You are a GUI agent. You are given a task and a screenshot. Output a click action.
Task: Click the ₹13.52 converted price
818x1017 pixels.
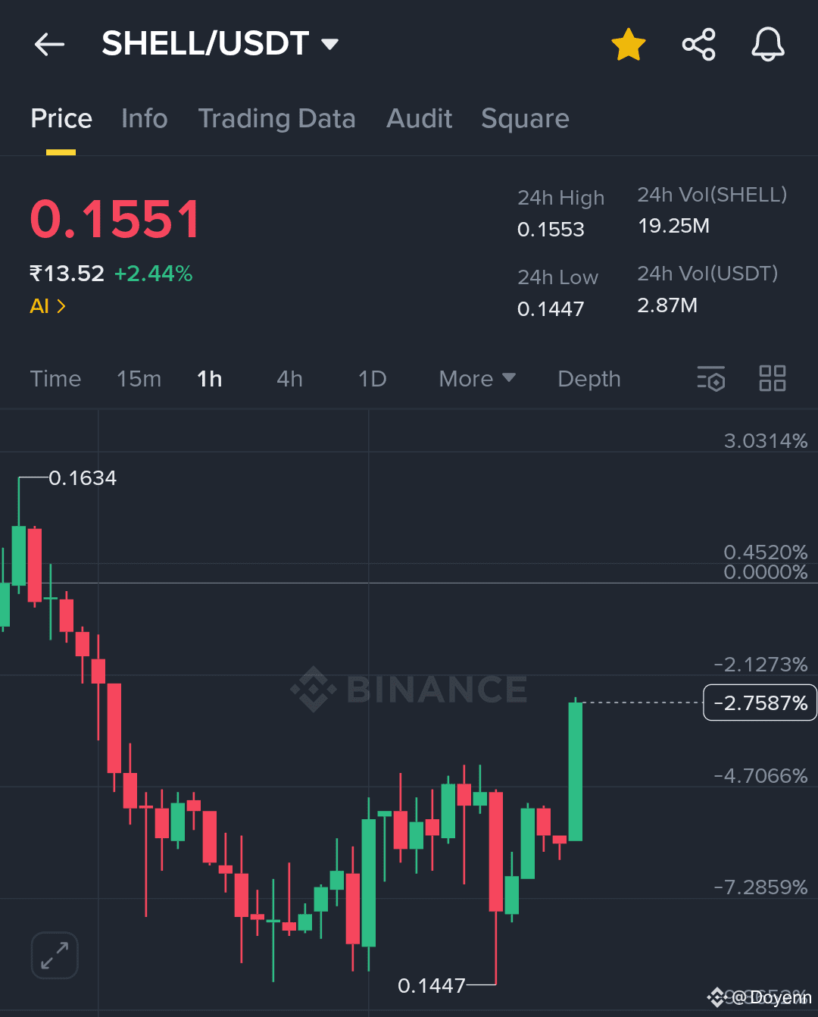click(x=67, y=274)
